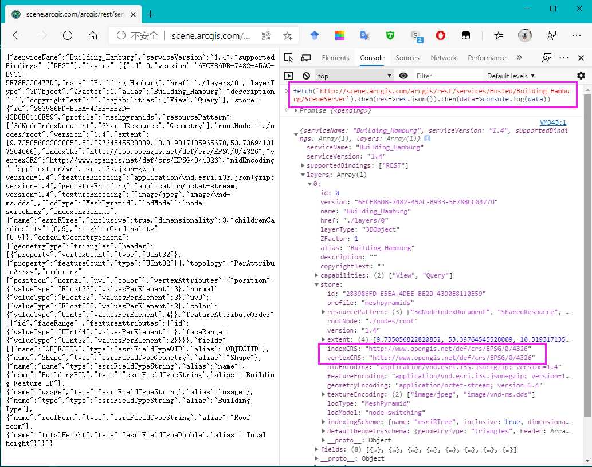Open the blue bird extension icon
The width and height of the screenshot is (592, 467).
315,35
